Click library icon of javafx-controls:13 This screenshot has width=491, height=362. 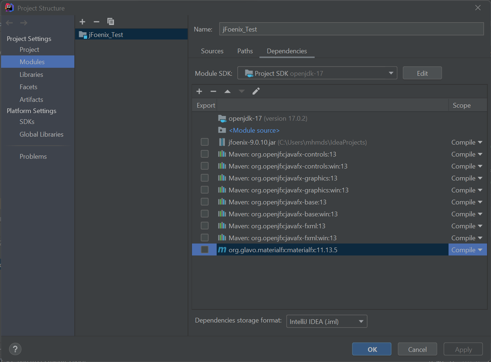[222, 154]
